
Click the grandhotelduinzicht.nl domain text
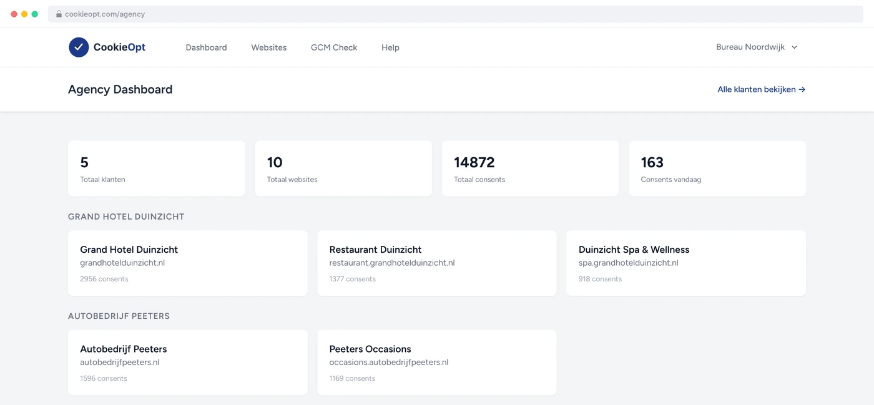[x=122, y=263]
